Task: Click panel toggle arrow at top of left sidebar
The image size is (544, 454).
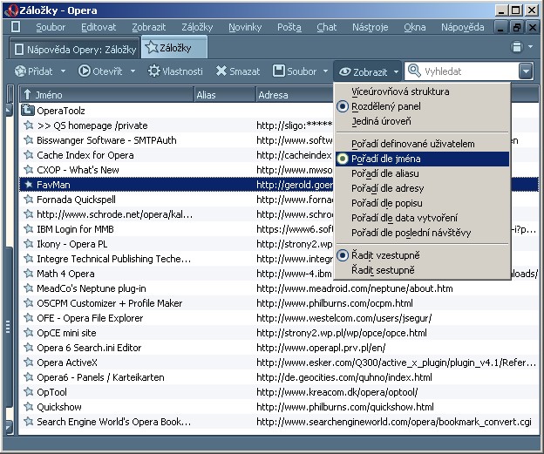Action: click(9, 111)
